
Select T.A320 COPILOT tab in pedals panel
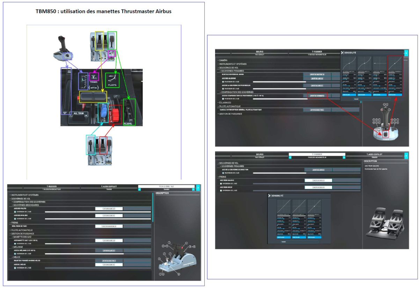374,154
